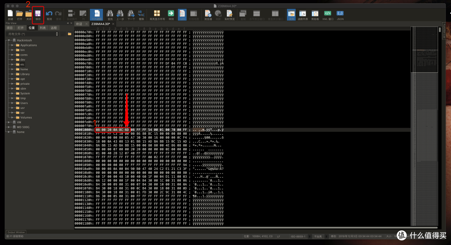The width and height of the screenshot is (451, 245).
Task: Expand the Applications folder
Action: pyautogui.click(x=12, y=45)
